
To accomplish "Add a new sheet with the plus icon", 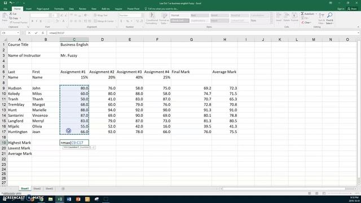I will tap(63, 188).
